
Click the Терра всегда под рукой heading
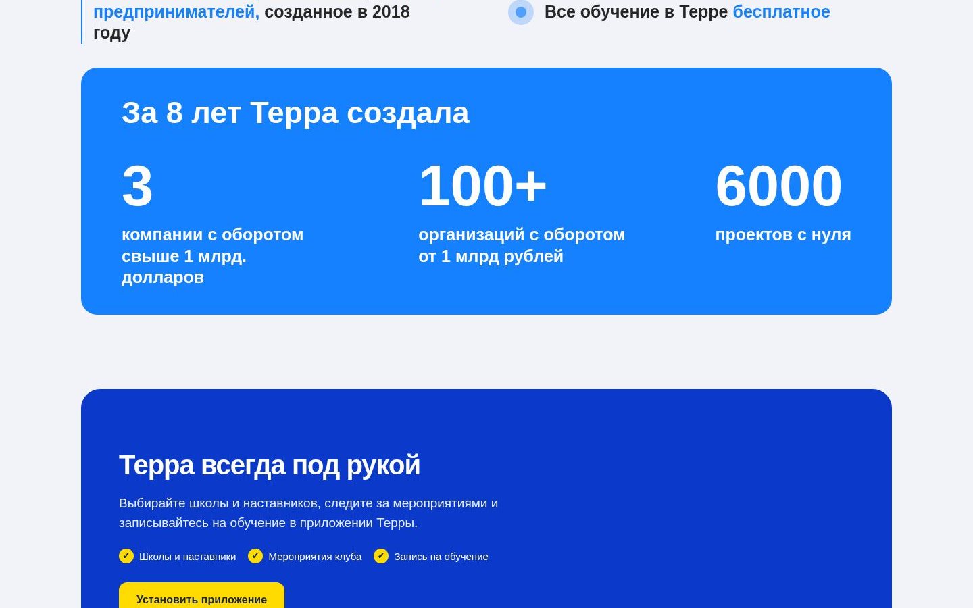(270, 465)
